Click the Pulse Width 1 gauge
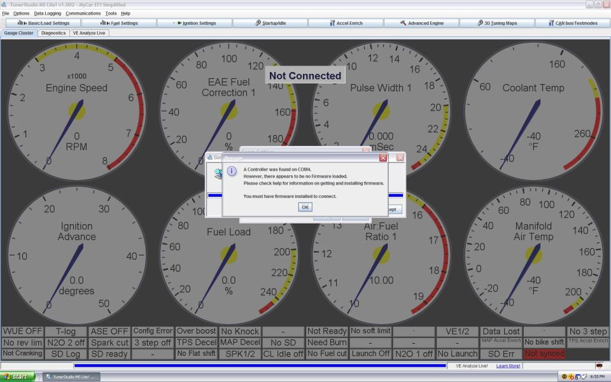Image resolution: width=611 pixels, height=382 pixels. pyautogui.click(x=381, y=111)
